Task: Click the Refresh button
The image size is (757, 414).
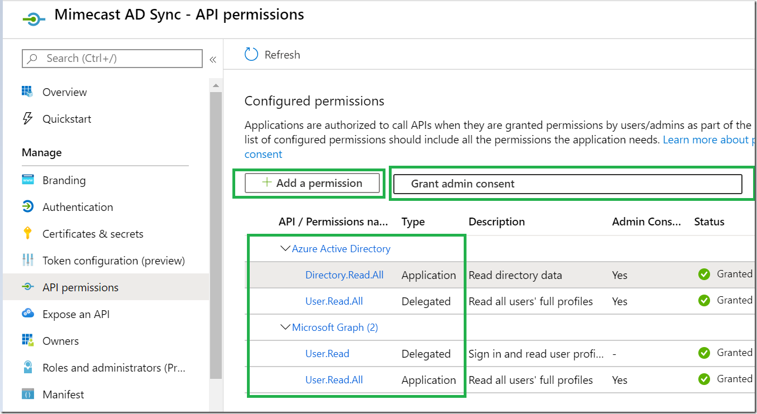Action: pyautogui.click(x=273, y=55)
